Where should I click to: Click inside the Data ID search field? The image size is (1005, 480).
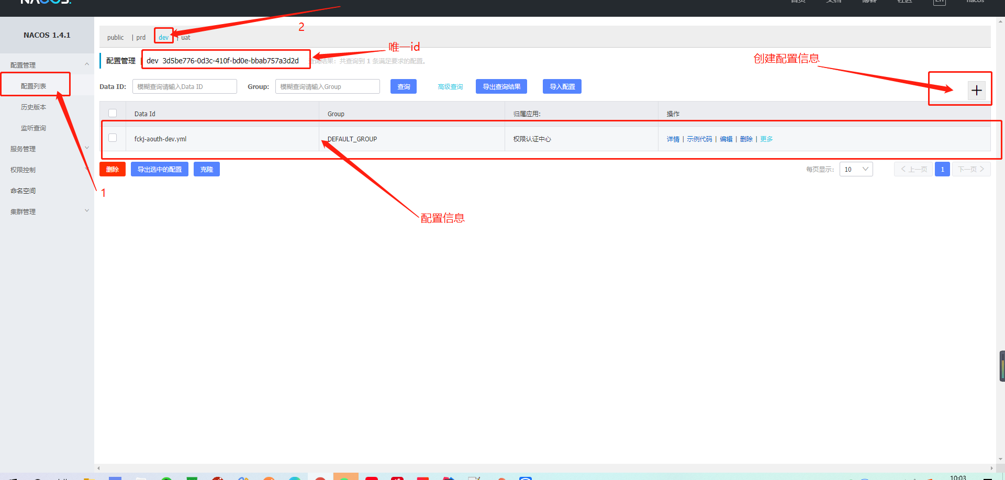[x=184, y=86]
